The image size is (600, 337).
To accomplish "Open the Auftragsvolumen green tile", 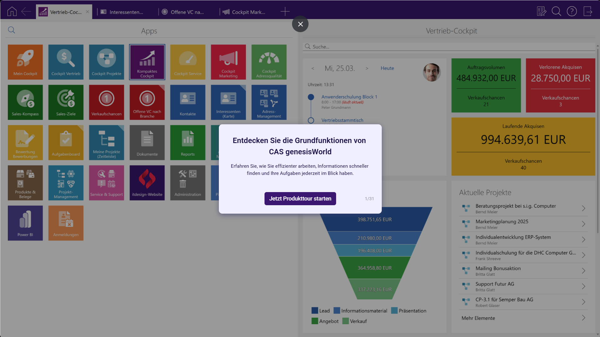I will 486,86.
